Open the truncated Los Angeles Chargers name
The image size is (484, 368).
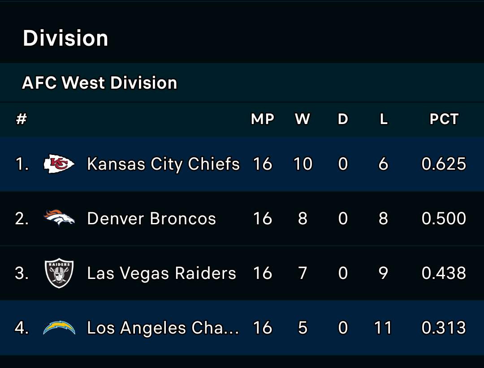tap(163, 328)
